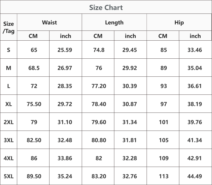The image size is (212, 185).
Task: Click waist inch value 28.35
Action: (x=65, y=86)
